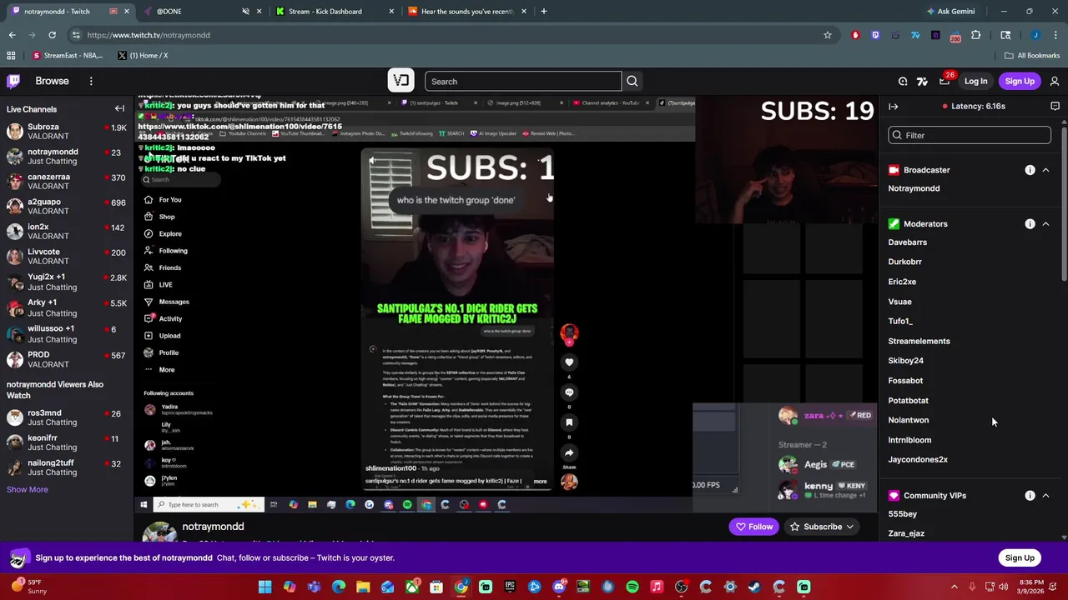Focus the community Filter field
This screenshot has height=600, width=1068.
[970, 135]
